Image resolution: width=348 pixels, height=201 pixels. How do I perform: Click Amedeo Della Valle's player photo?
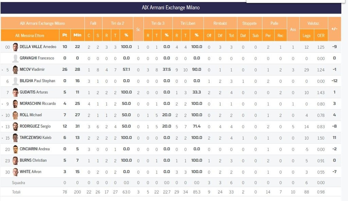point(15,47)
